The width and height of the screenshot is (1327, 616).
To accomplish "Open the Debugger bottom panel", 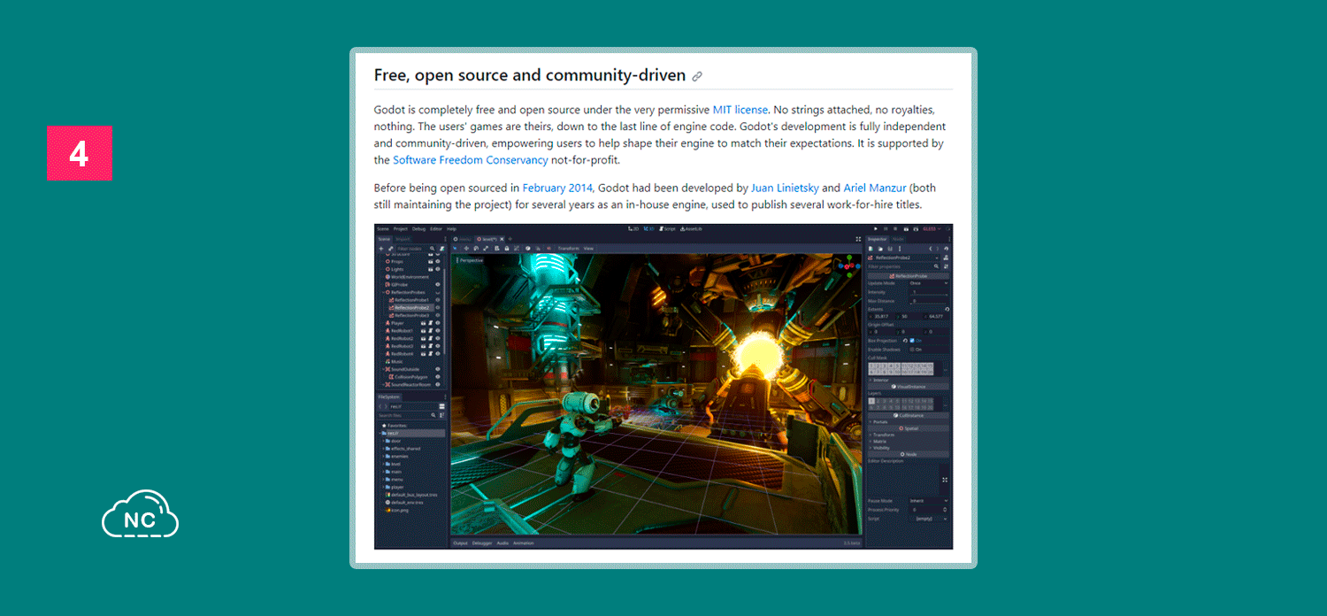I will pyautogui.click(x=482, y=543).
